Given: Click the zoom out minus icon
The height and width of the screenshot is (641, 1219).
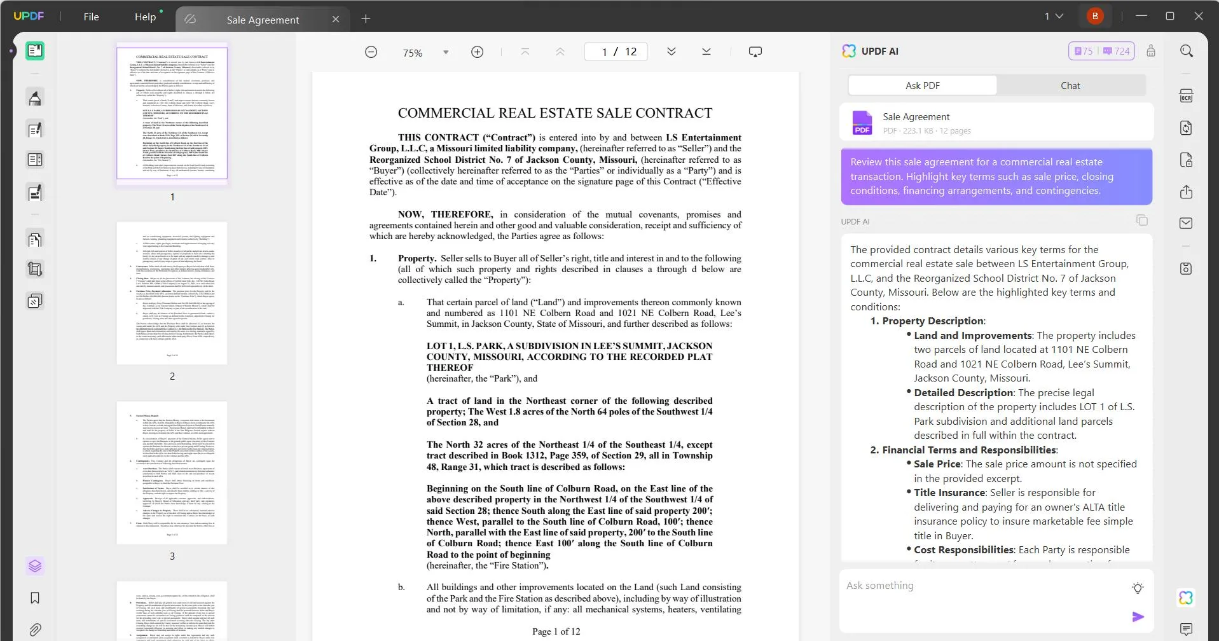Looking at the screenshot, I should click(371, 52).
